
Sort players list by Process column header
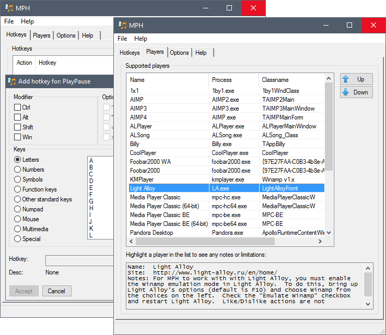point(234,80)
